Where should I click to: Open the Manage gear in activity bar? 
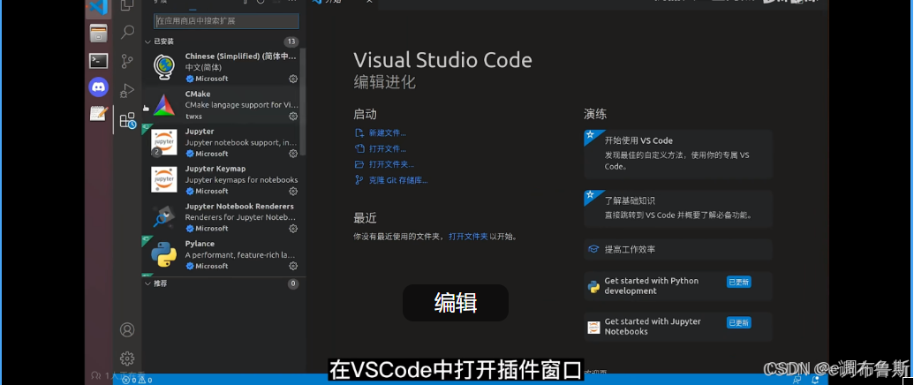click(x=127, y=359)
